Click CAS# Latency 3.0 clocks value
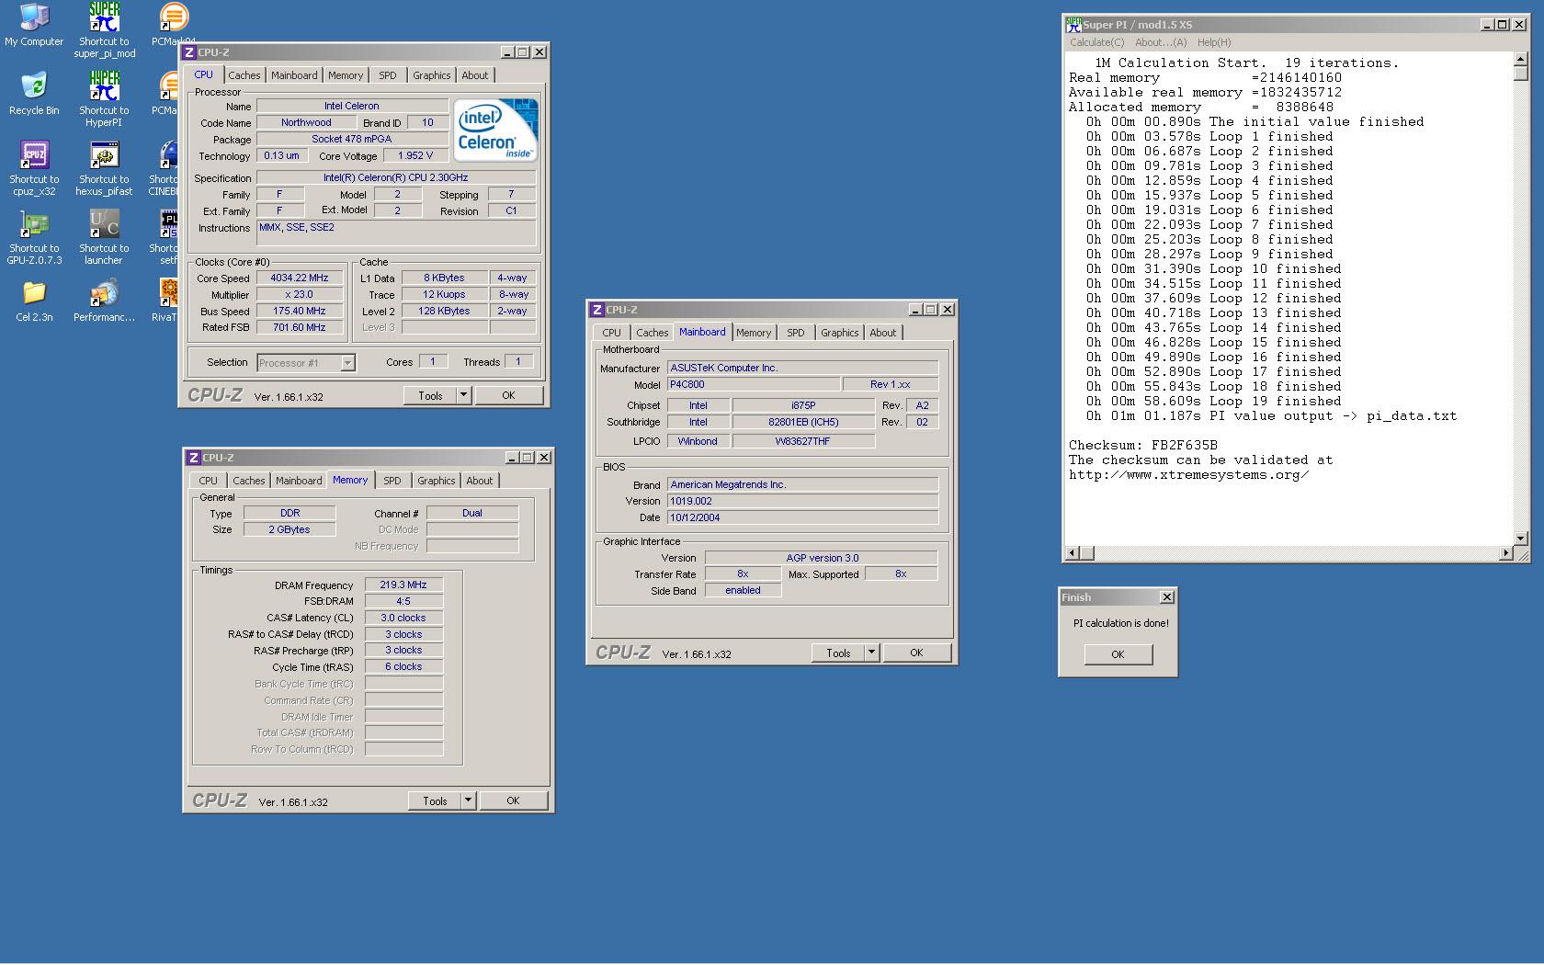This screenshot has height=965, width=1544. 403,618
